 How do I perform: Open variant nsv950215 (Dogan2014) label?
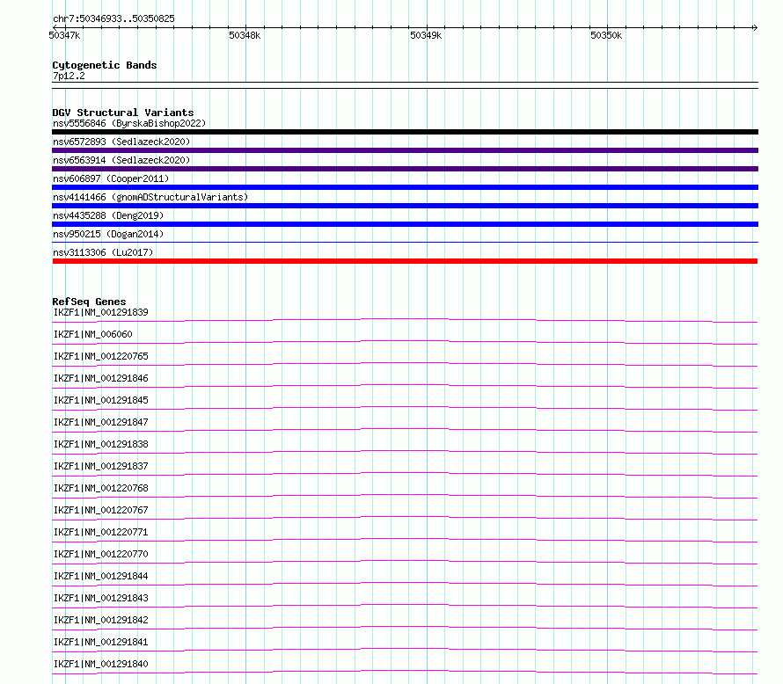pyautogui.click(x=108, y=234)
